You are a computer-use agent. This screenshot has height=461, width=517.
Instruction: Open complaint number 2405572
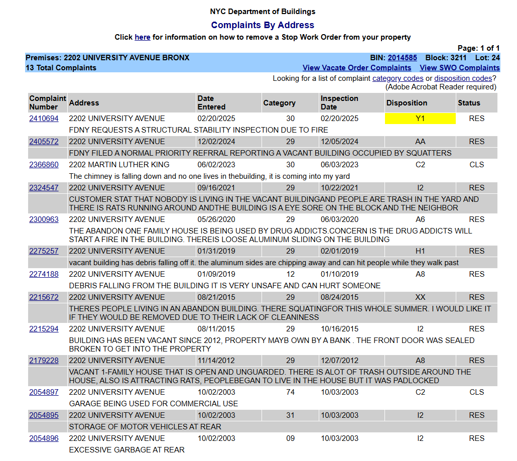44,142
